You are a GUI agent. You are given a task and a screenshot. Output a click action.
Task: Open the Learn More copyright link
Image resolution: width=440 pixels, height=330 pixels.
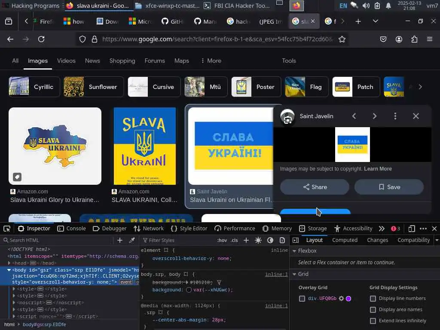(x=378, y=169)
